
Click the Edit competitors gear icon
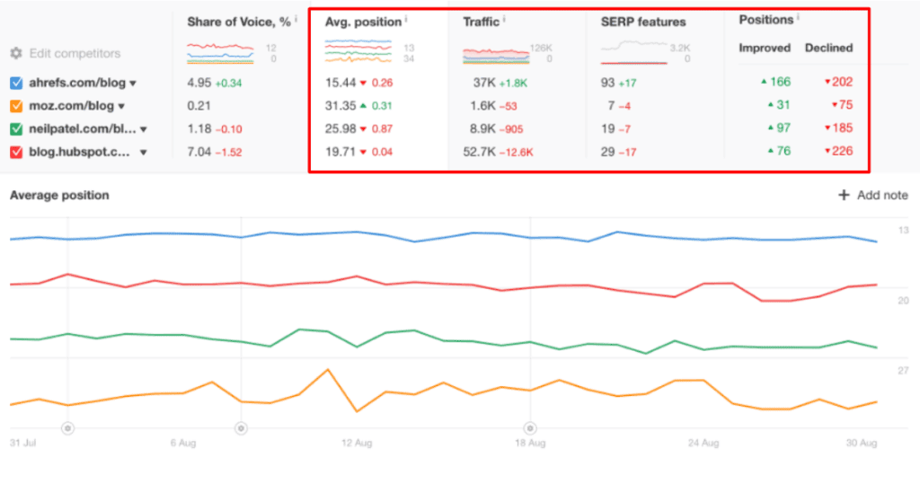point(16,53)
